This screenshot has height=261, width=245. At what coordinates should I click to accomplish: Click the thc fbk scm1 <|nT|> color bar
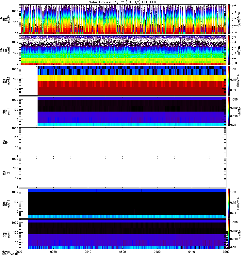[x=229, y=234]
